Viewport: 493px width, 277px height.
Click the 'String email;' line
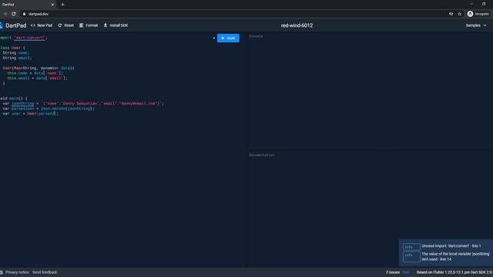(x=17, y=58)
